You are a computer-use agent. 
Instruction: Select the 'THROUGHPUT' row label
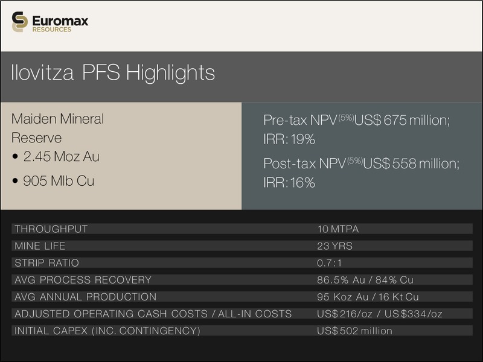pos(51,229)
